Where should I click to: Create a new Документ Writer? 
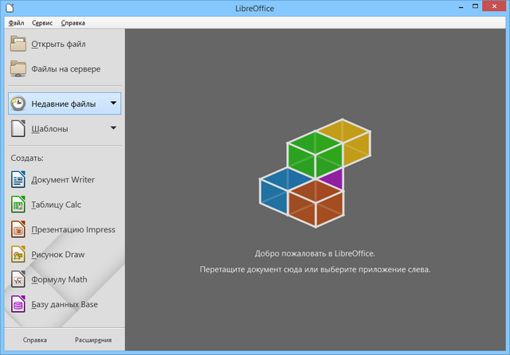pos(61,180)
